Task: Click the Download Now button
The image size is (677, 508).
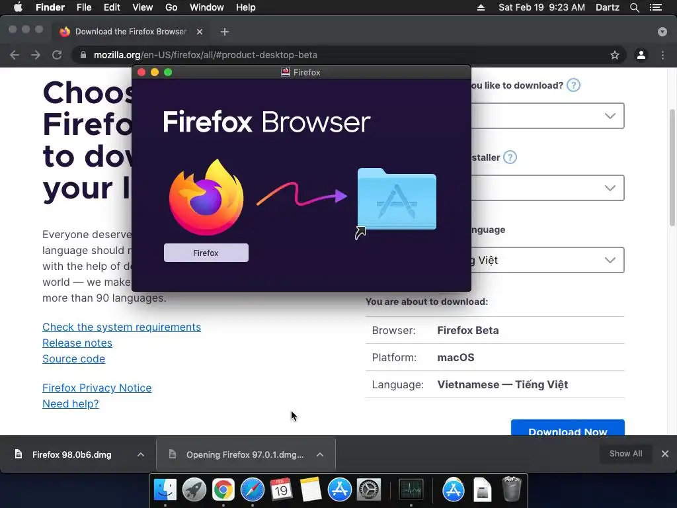Action: pyautogui.click(x=568, y=428)
